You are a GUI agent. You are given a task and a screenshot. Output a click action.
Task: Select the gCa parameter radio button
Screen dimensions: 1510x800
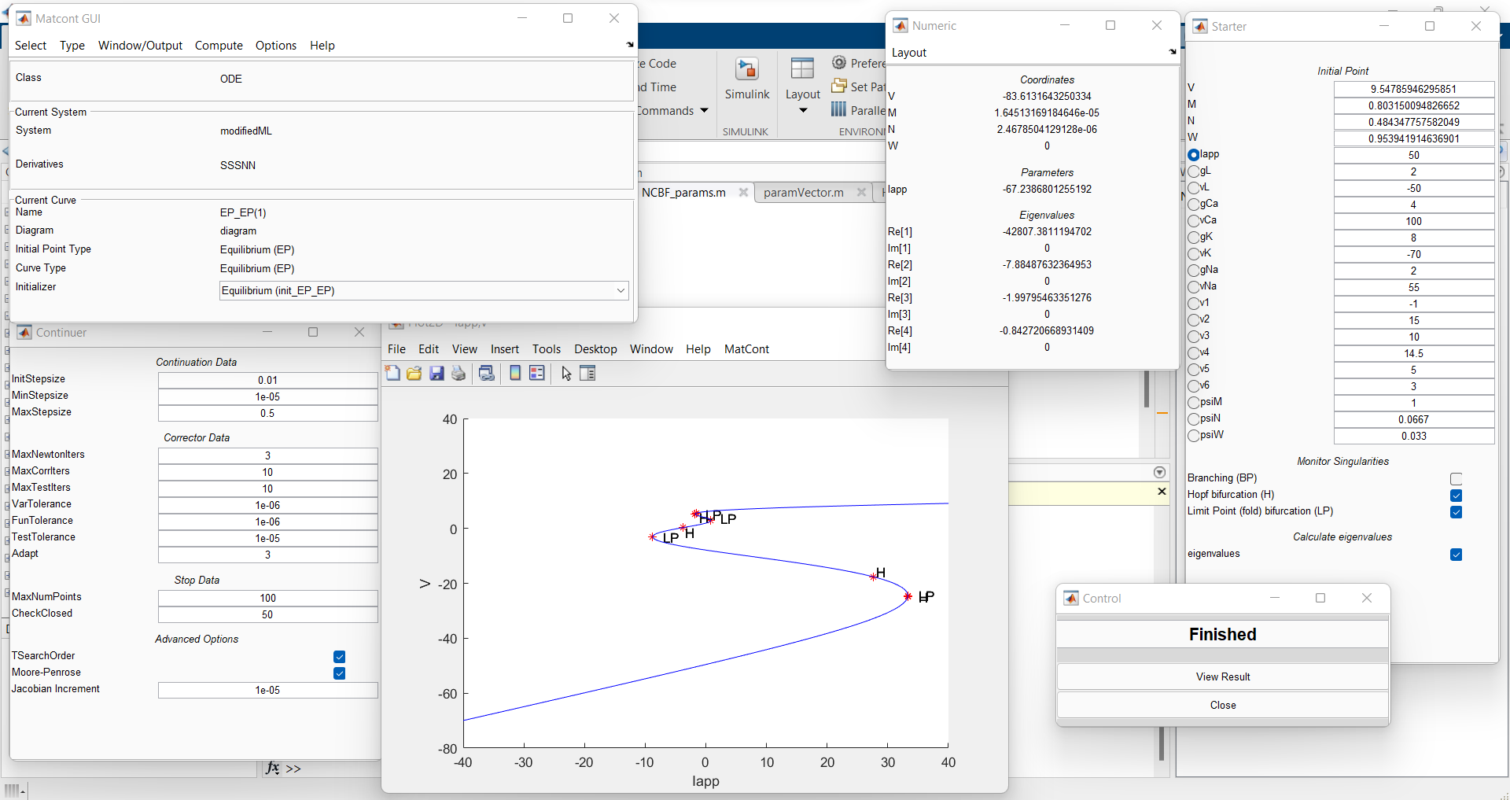pos(1194,205)
